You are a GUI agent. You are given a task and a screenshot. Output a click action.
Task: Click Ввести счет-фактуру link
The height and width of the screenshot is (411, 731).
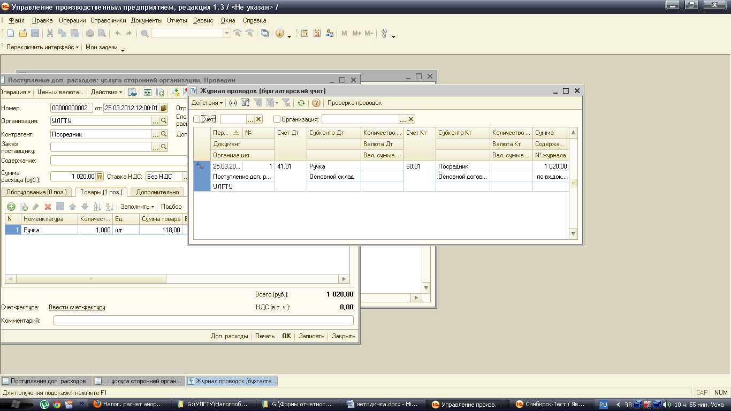coord(77,307)
